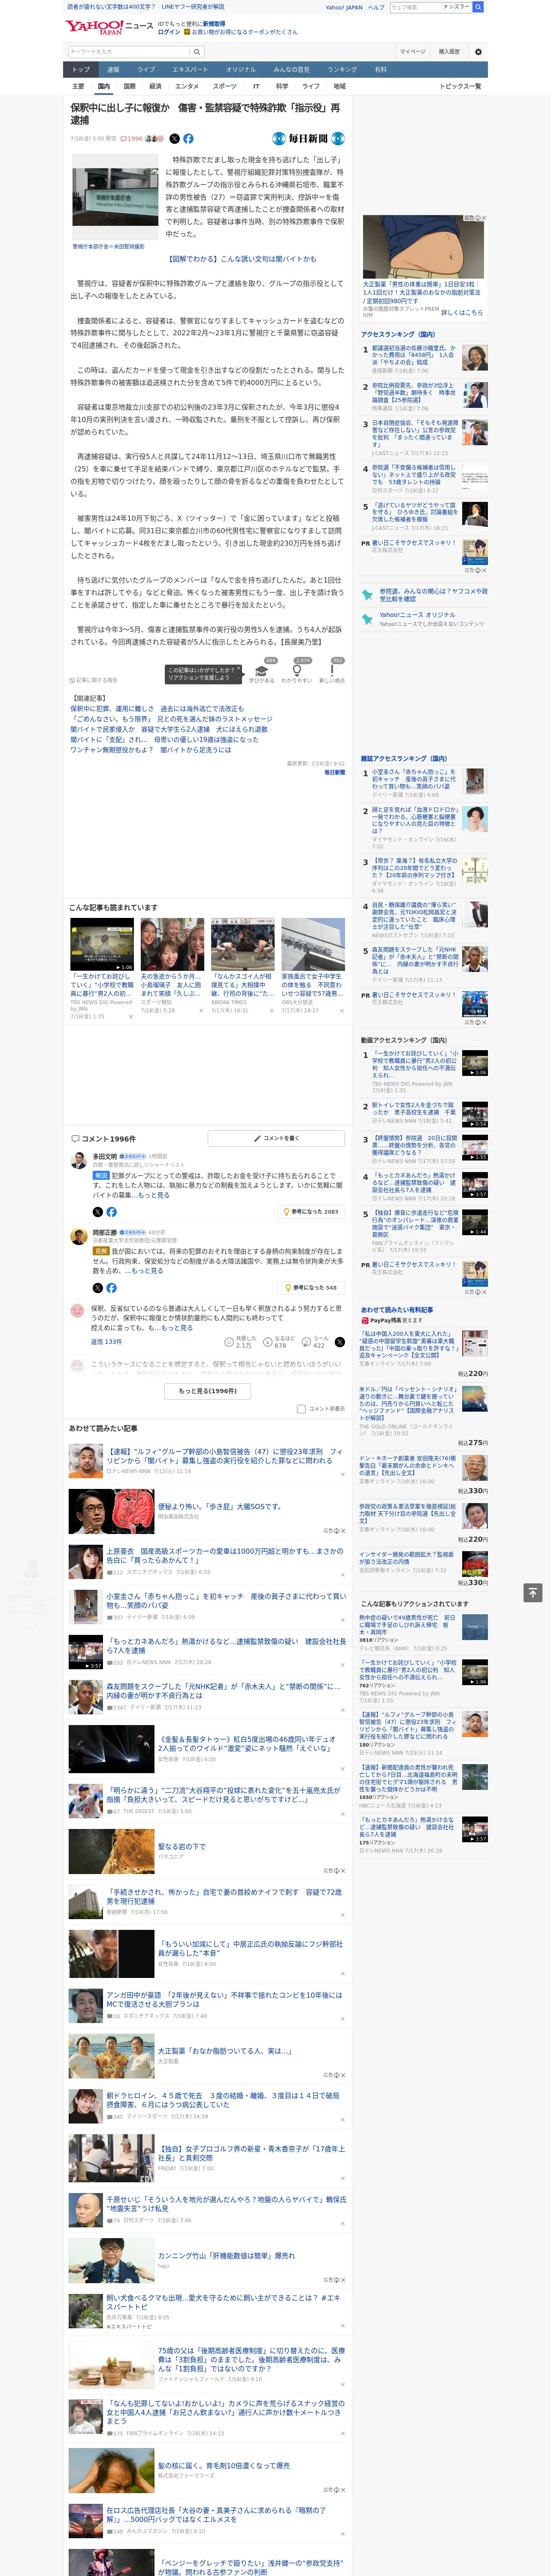Click the 学びがある graduation cap reaction
Screen dimensions: 551x2576
(262, 671)
